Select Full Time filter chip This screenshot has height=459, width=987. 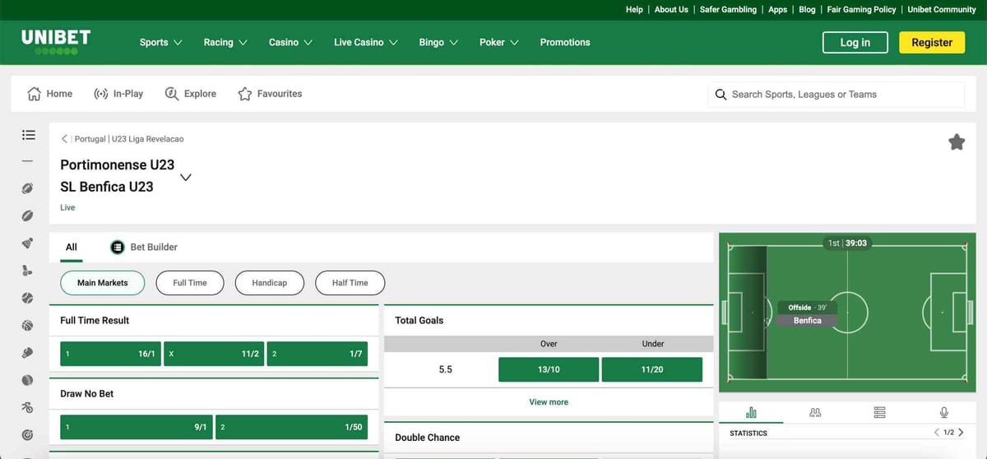point(190,283)
